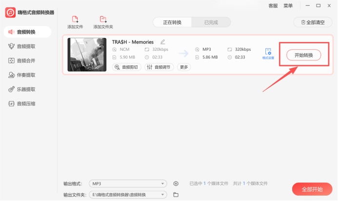338x201 pixels.
Task: Expand the 输出文件夹 path dropdown
Action: tap(128, 195)
